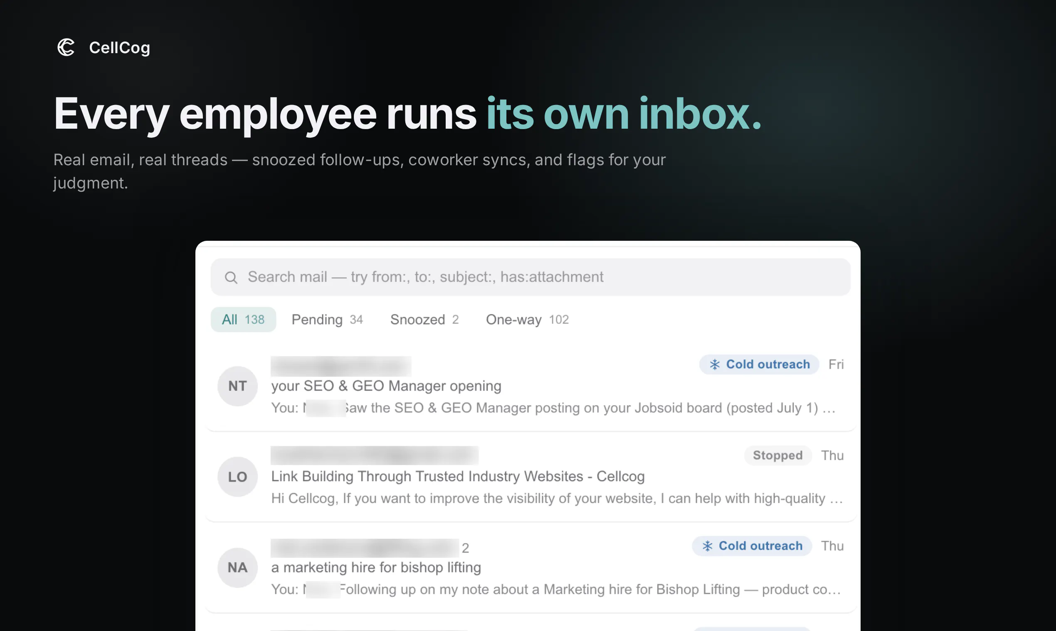Open "Link Building Through Trusted Industry Websites" email
The height and width of the screenshot is (631, 1056).
pyautogui.click(x=458, y=477)
